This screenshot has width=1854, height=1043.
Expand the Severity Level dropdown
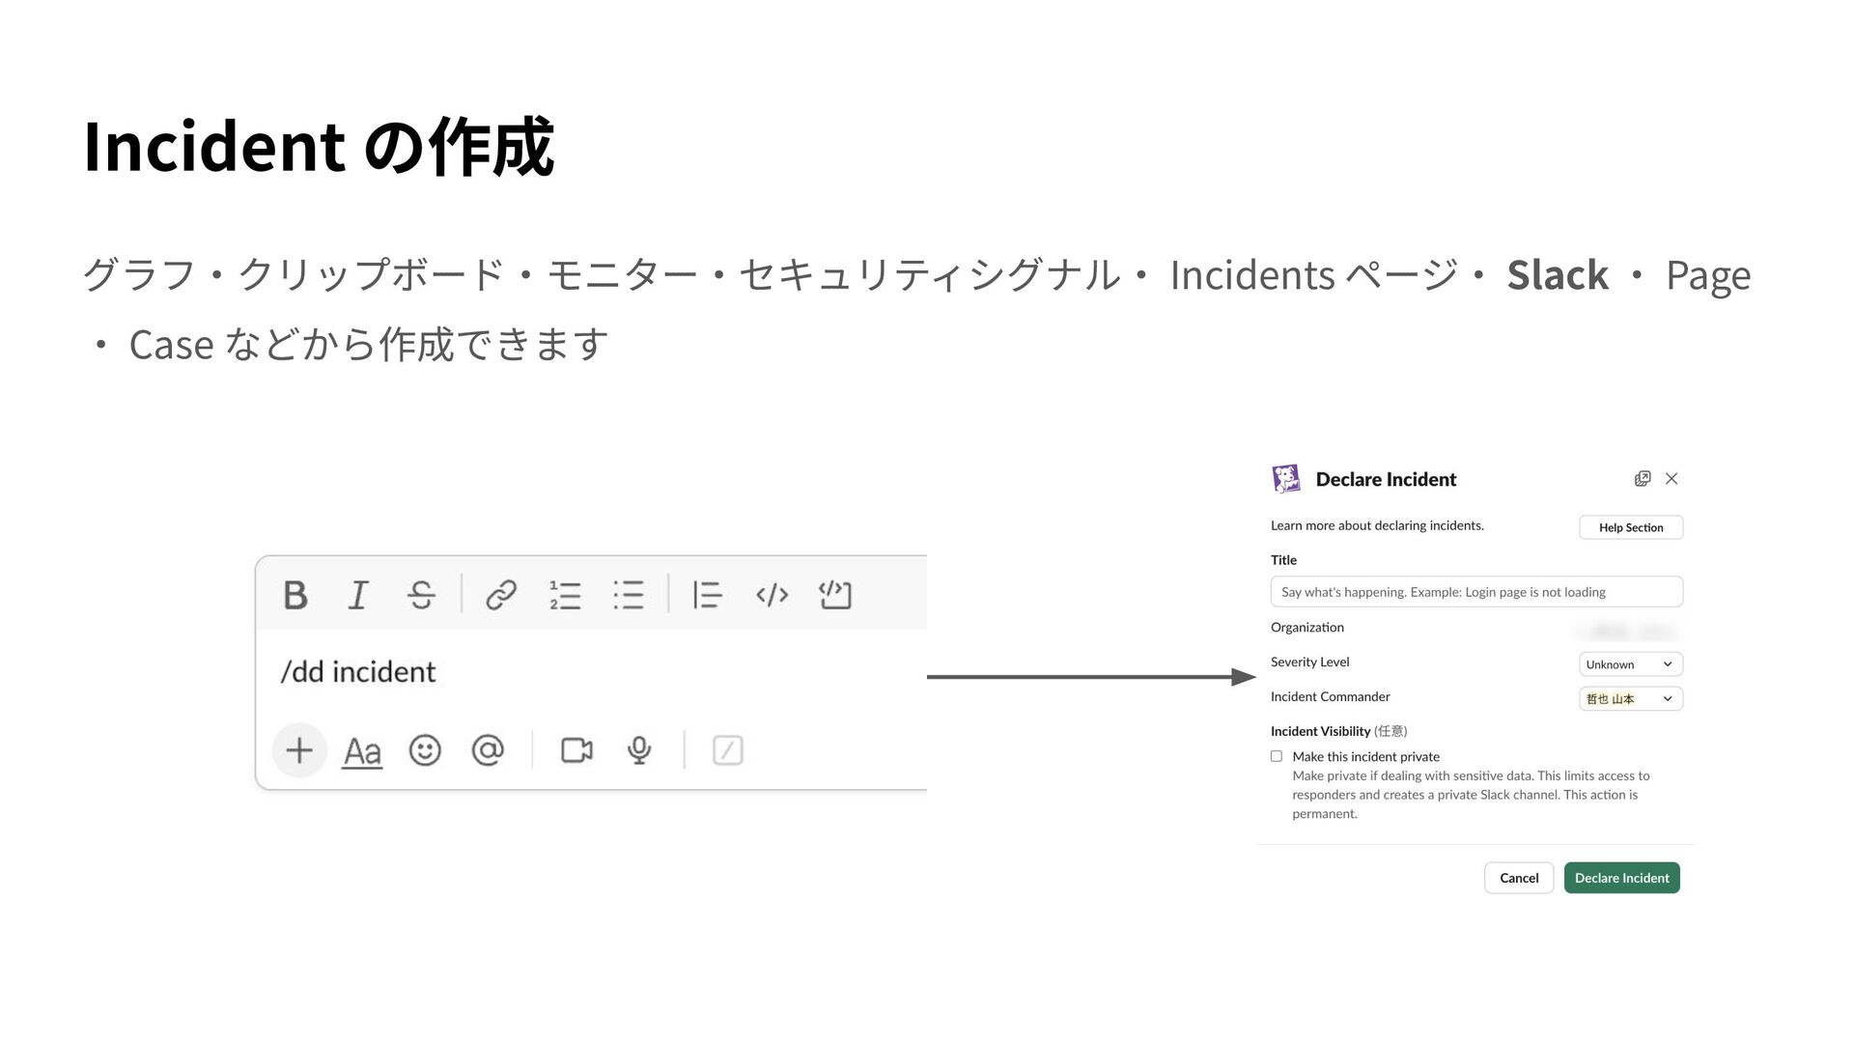point(1630,664)
